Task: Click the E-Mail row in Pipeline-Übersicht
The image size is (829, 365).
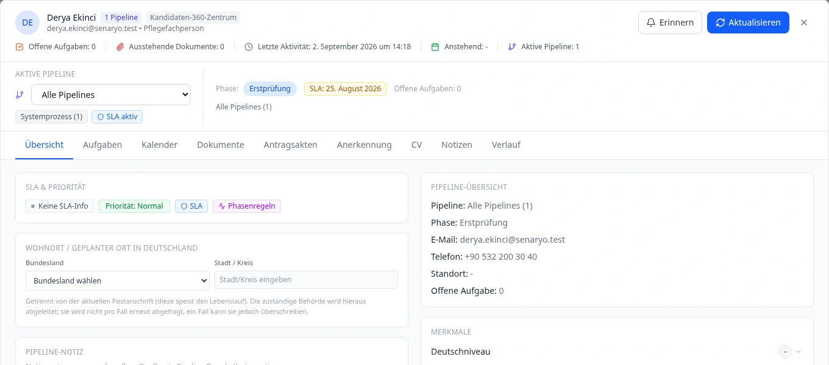Action: click(x=498, y=240)
